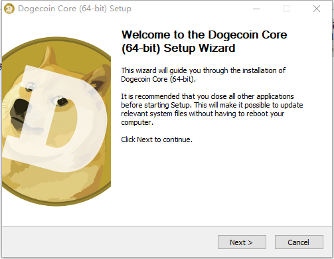334x259 pixels.
Task: Click the '(64-bit) Setup Wizard' heading line
Action: [179, 48]
